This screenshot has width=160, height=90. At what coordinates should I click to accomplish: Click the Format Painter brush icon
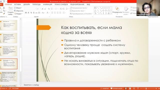tap(4, 13)
